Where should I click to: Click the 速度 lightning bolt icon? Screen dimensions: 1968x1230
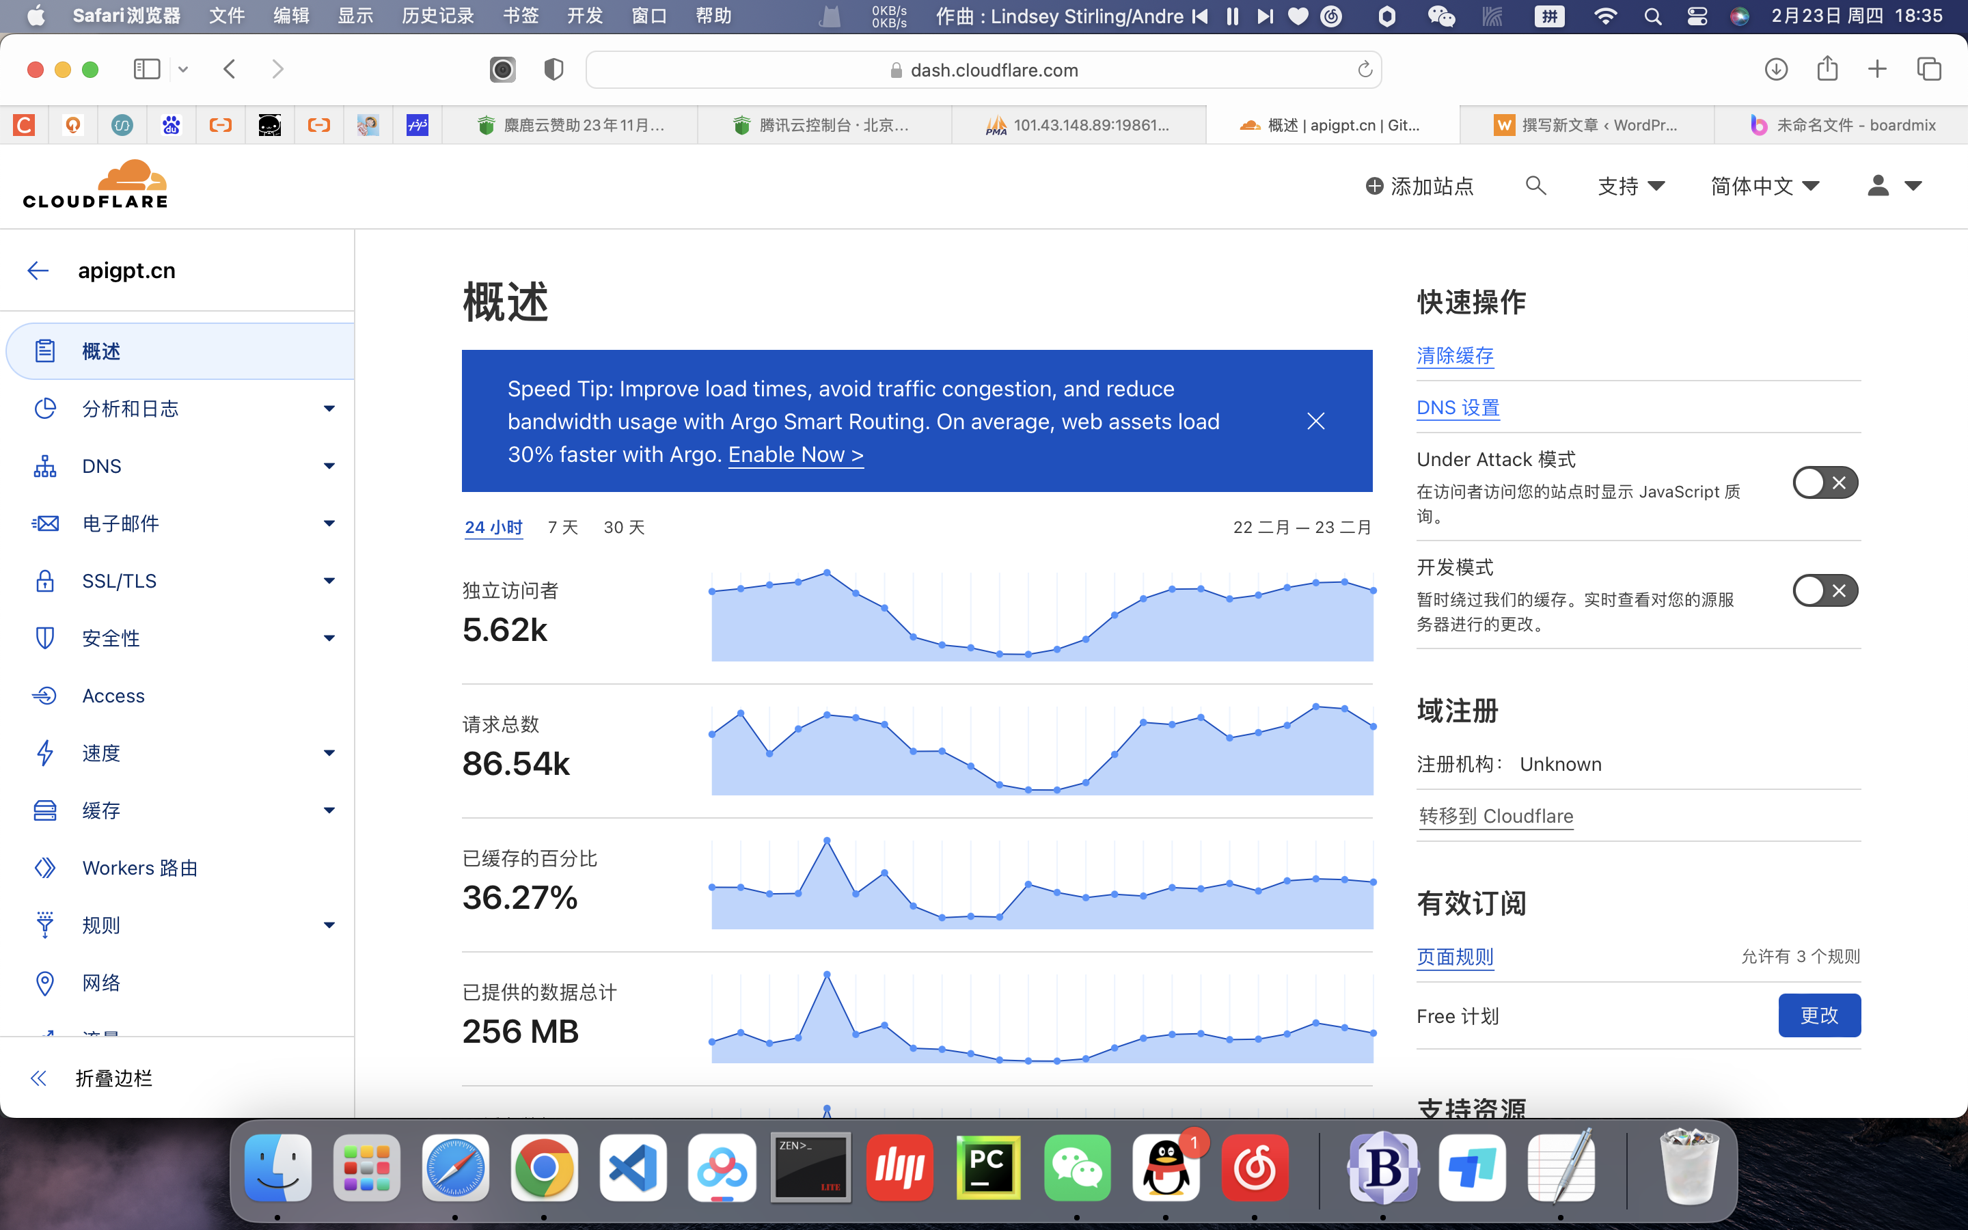44,753
